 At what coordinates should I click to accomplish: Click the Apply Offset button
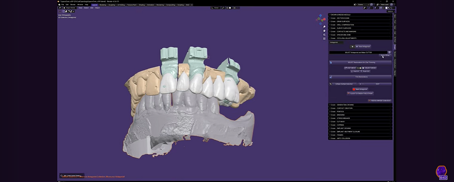point(385,55)
